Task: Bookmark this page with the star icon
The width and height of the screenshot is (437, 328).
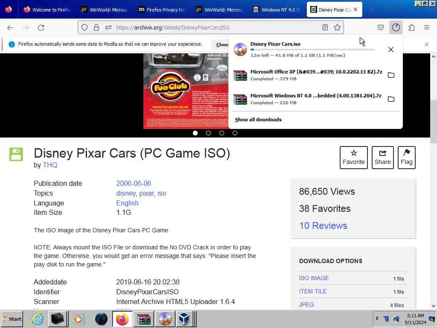Action: (337, 27)
